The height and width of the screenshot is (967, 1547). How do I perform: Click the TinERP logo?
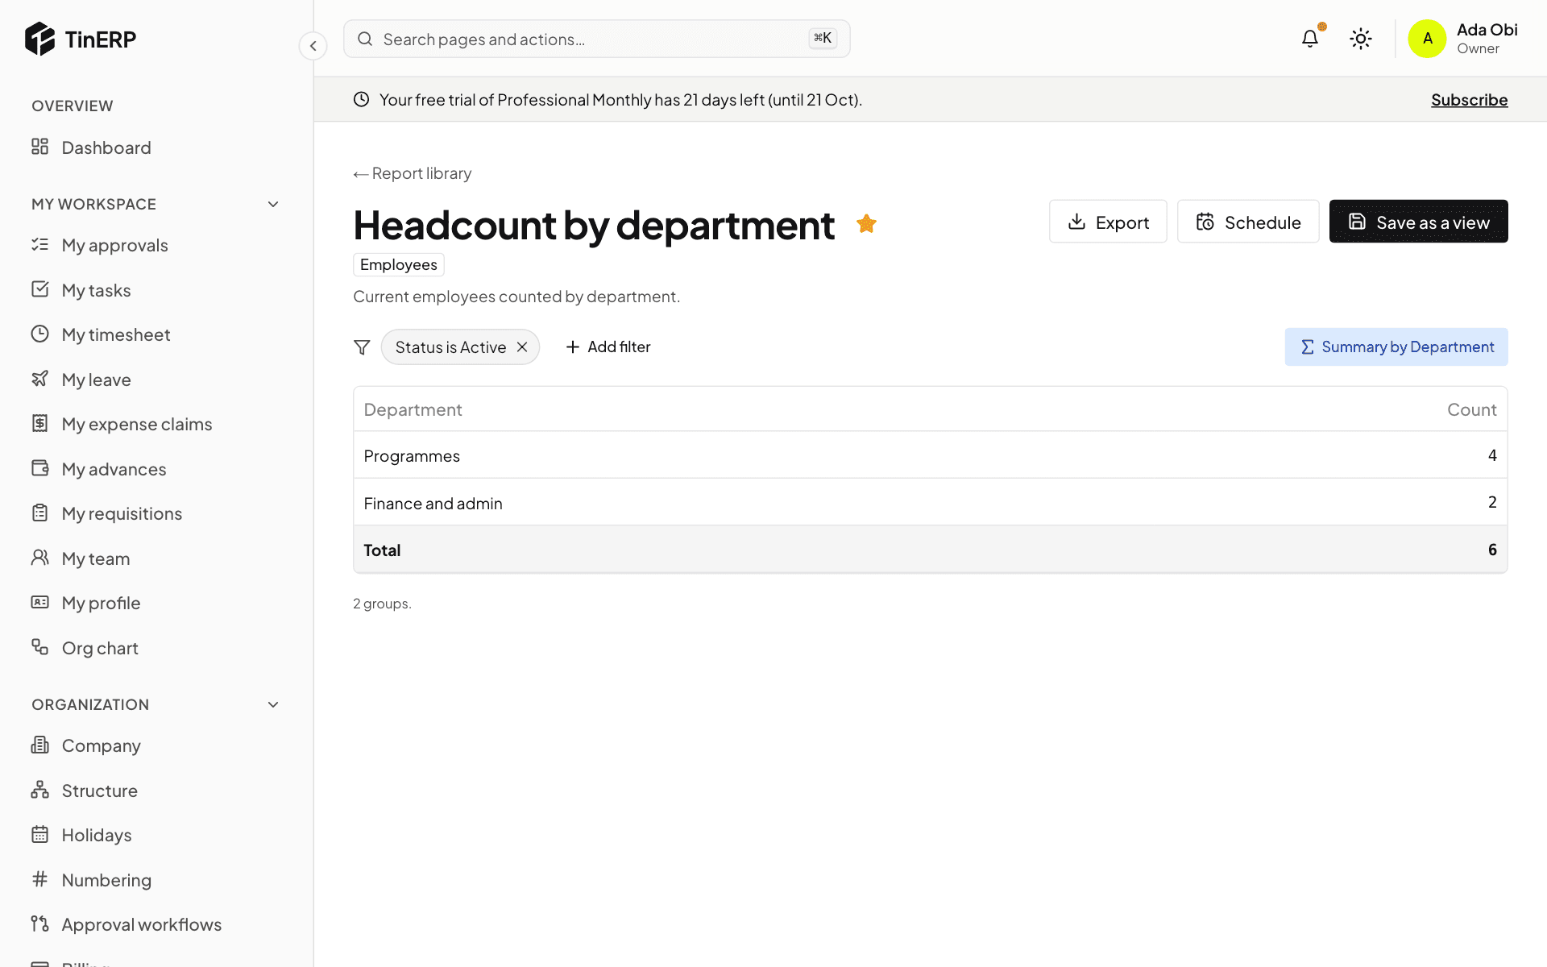click(81, 39)
